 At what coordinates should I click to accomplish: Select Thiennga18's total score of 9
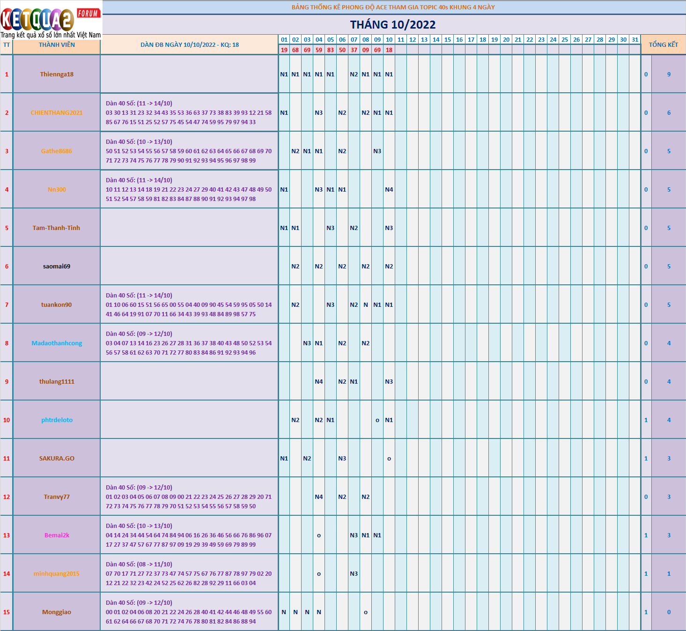(x=669, y=74)
